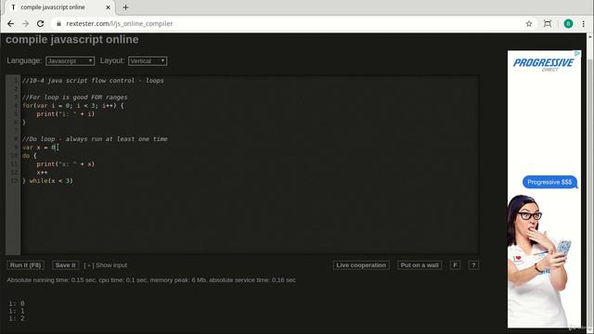
Task: Reload the rextester page
Action: click(40, 23)
